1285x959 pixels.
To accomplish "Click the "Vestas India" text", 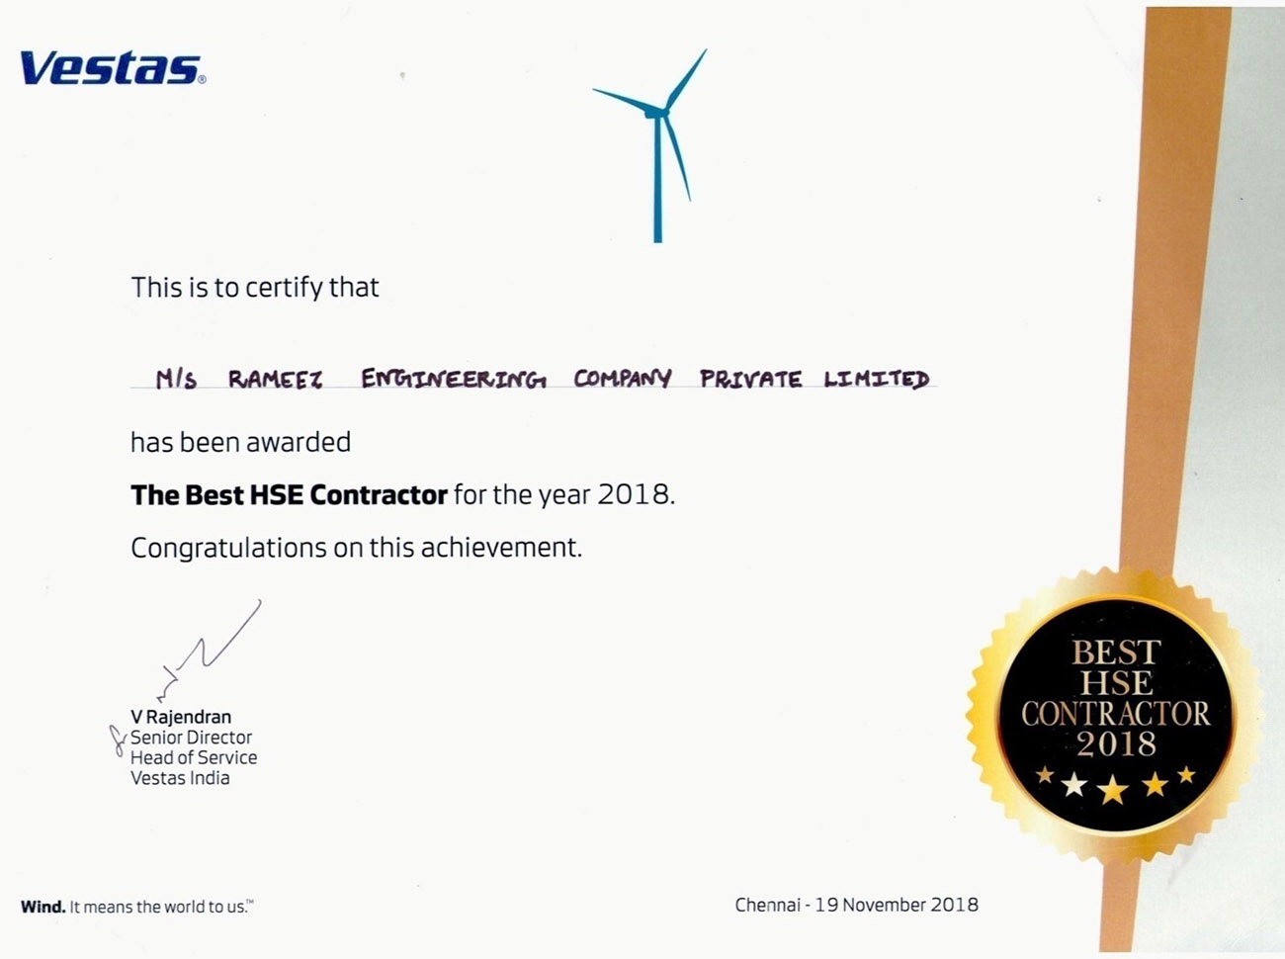I will tap(180, 778).
